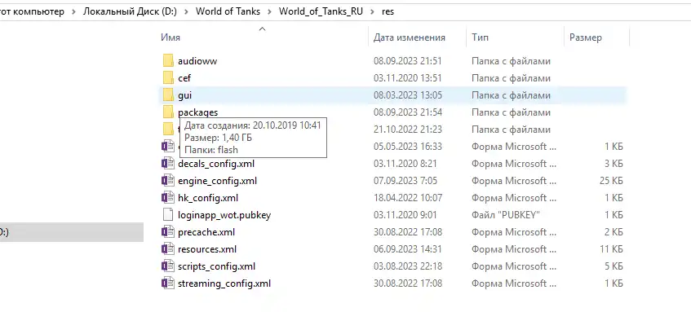Select the cef folder name

[x=184, y=78]
